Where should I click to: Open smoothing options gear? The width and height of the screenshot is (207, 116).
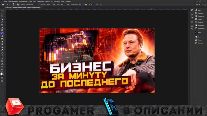pos(86,5)
